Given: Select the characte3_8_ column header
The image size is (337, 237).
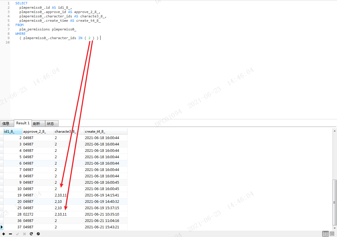Looking at the screenshot, I should point(69,132).
